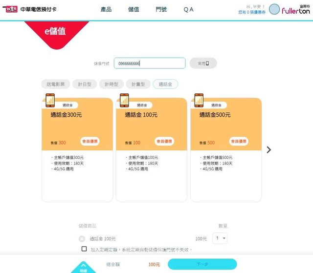The image size is (313, 273).
Task: Click the Fullerton logo
Action: pos(296,11)
